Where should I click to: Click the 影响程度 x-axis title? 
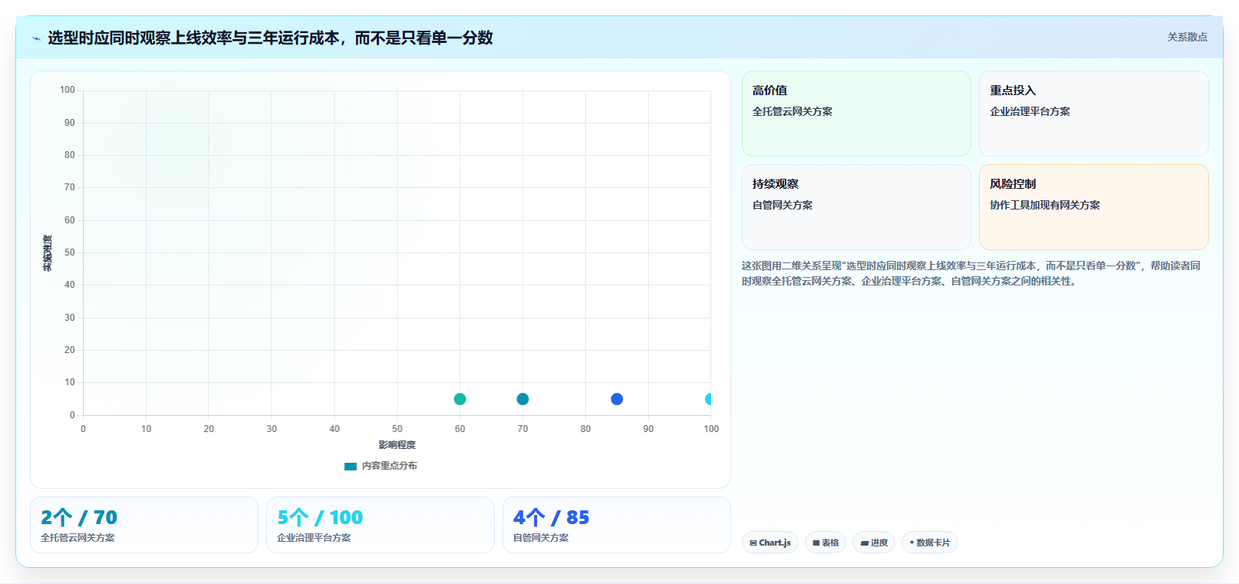[397, 445]
